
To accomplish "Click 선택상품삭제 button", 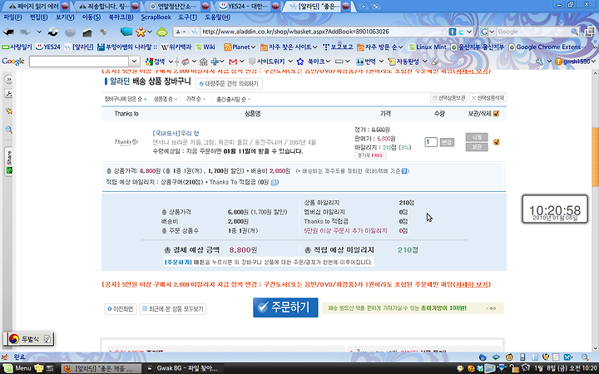I will (x=488, y=98).
